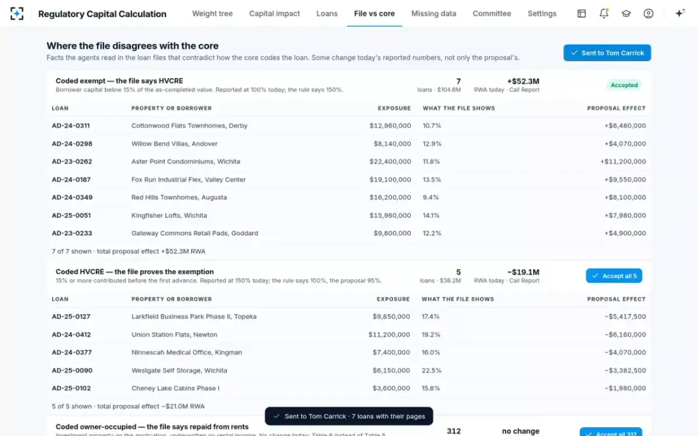Screen dimensions: 698x436
Task: Open the Committee tab
Action: click(492, 13)
